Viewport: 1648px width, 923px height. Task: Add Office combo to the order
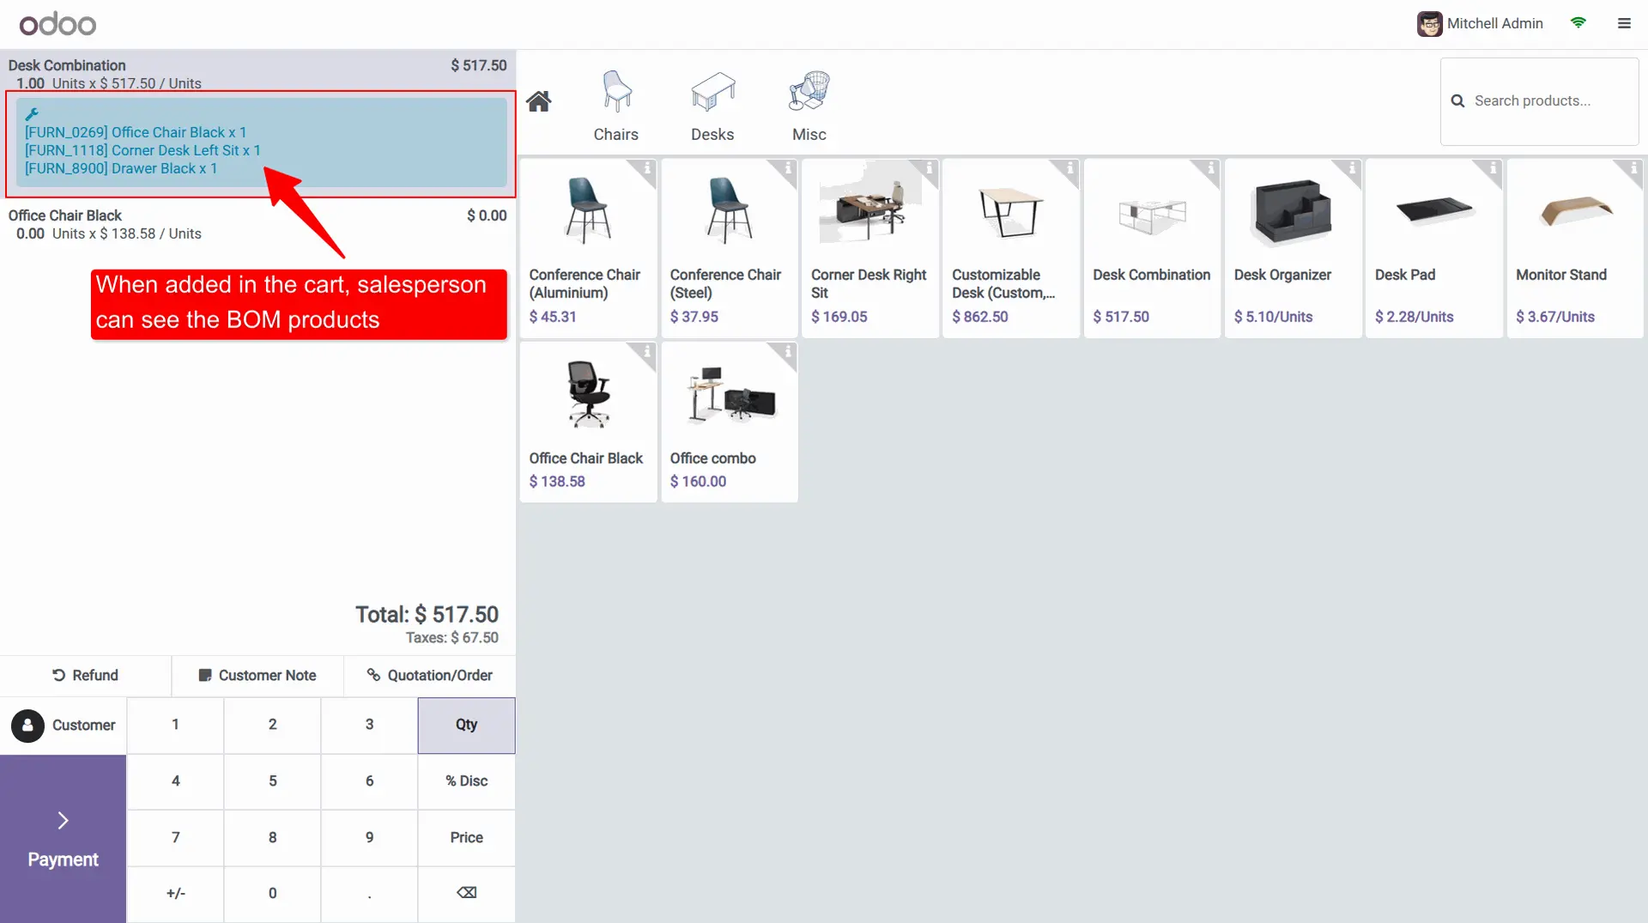pos(729,422)
